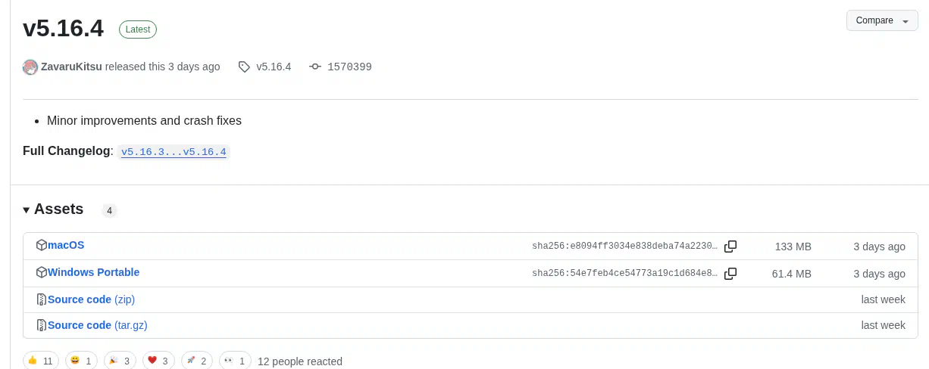The height and width of the screenshot is (369, 929).
Task: Toggle the thumbs up reaction
Action: pyautogui.click(x=41, y=361)
